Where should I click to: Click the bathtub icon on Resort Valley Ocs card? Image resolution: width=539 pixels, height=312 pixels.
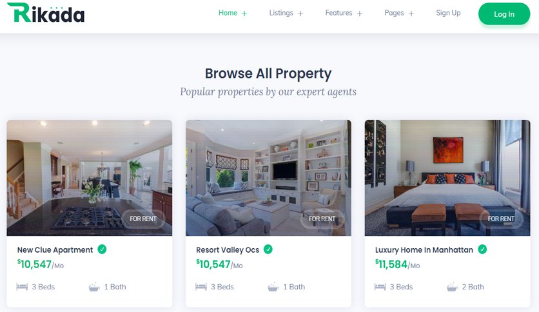click(273, 287)
